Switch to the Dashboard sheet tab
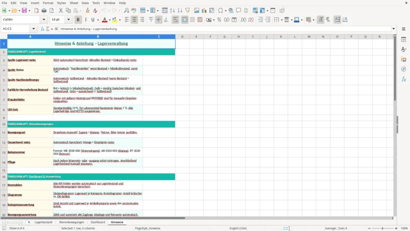 (98, 222)
